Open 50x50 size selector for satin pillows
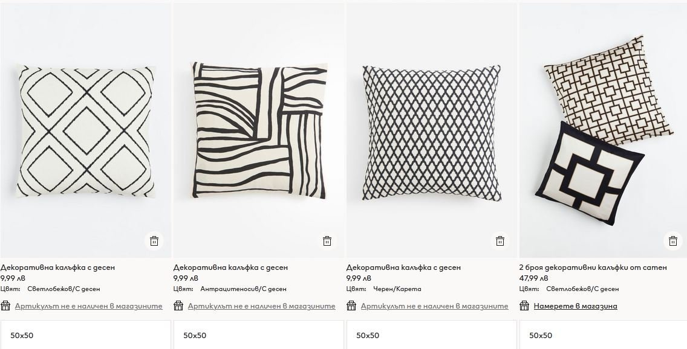Screen dimensions: 687x349 (604, 335)
